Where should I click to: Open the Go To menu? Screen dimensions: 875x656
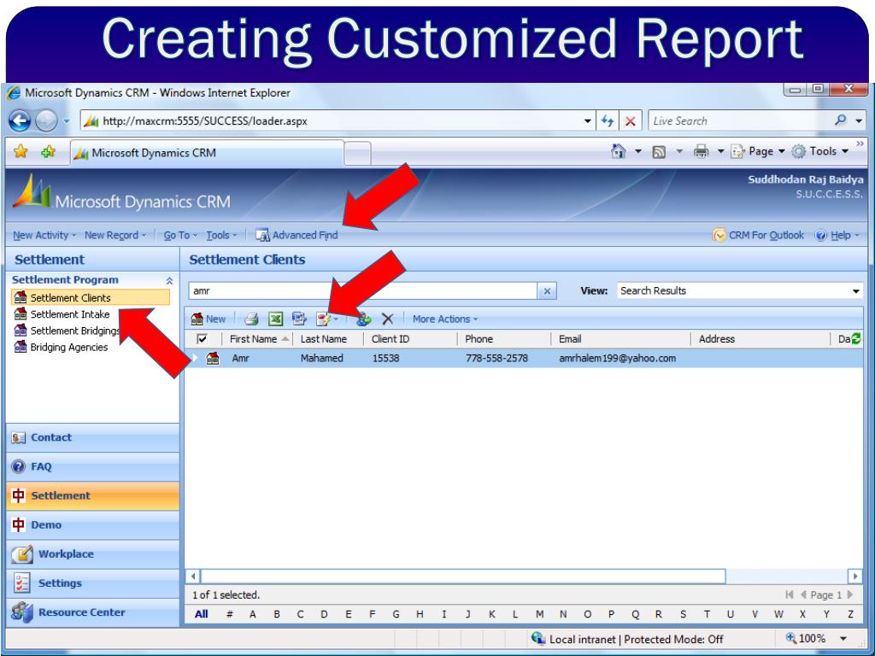point(180,236)
